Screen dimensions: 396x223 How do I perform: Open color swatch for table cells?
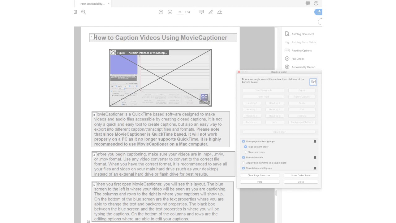(315, 157)
